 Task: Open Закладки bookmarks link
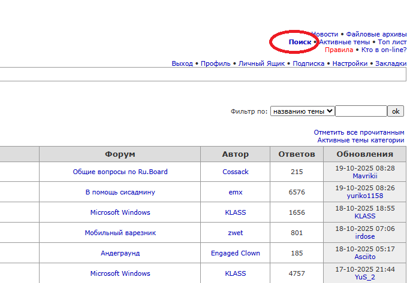pyautogui.click(x=391, y=63)
